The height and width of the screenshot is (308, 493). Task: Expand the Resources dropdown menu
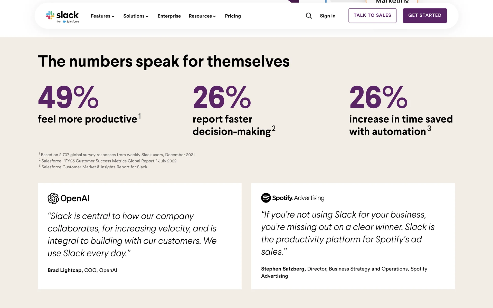click(202, 16)
